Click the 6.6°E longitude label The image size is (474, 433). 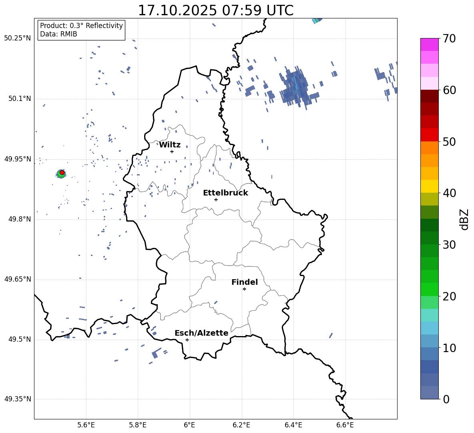point(345,425)
